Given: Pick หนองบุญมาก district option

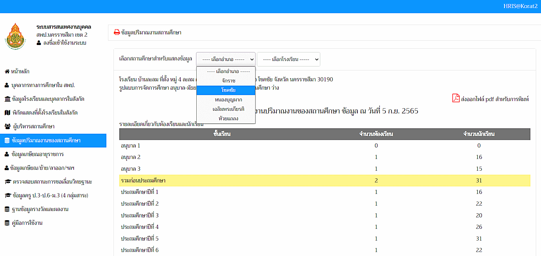Looking at the screenshot, I should [x=228, y=100].
